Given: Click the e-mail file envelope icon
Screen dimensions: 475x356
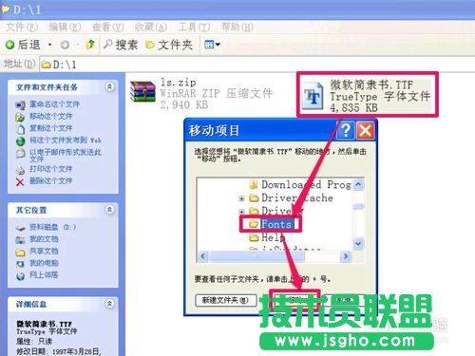Looking at the screenshot, I should coord(20,154).
